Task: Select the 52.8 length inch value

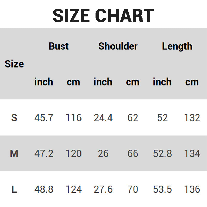Action: point(162,153)
